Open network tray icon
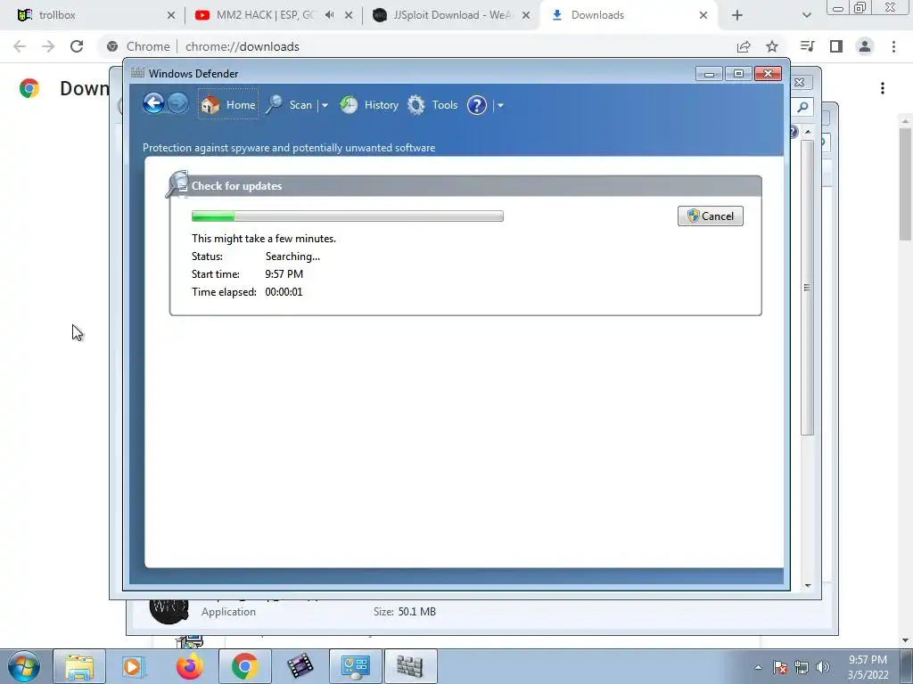This screenshot has height=684, width=913. (x=802, y=667)
